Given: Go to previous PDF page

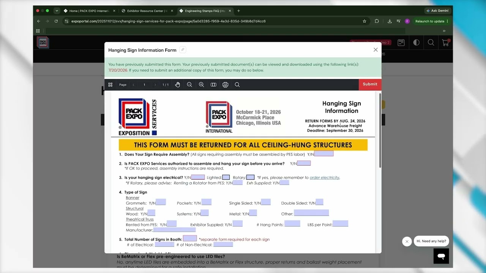Looking at the screenshot, I should 133,85.
